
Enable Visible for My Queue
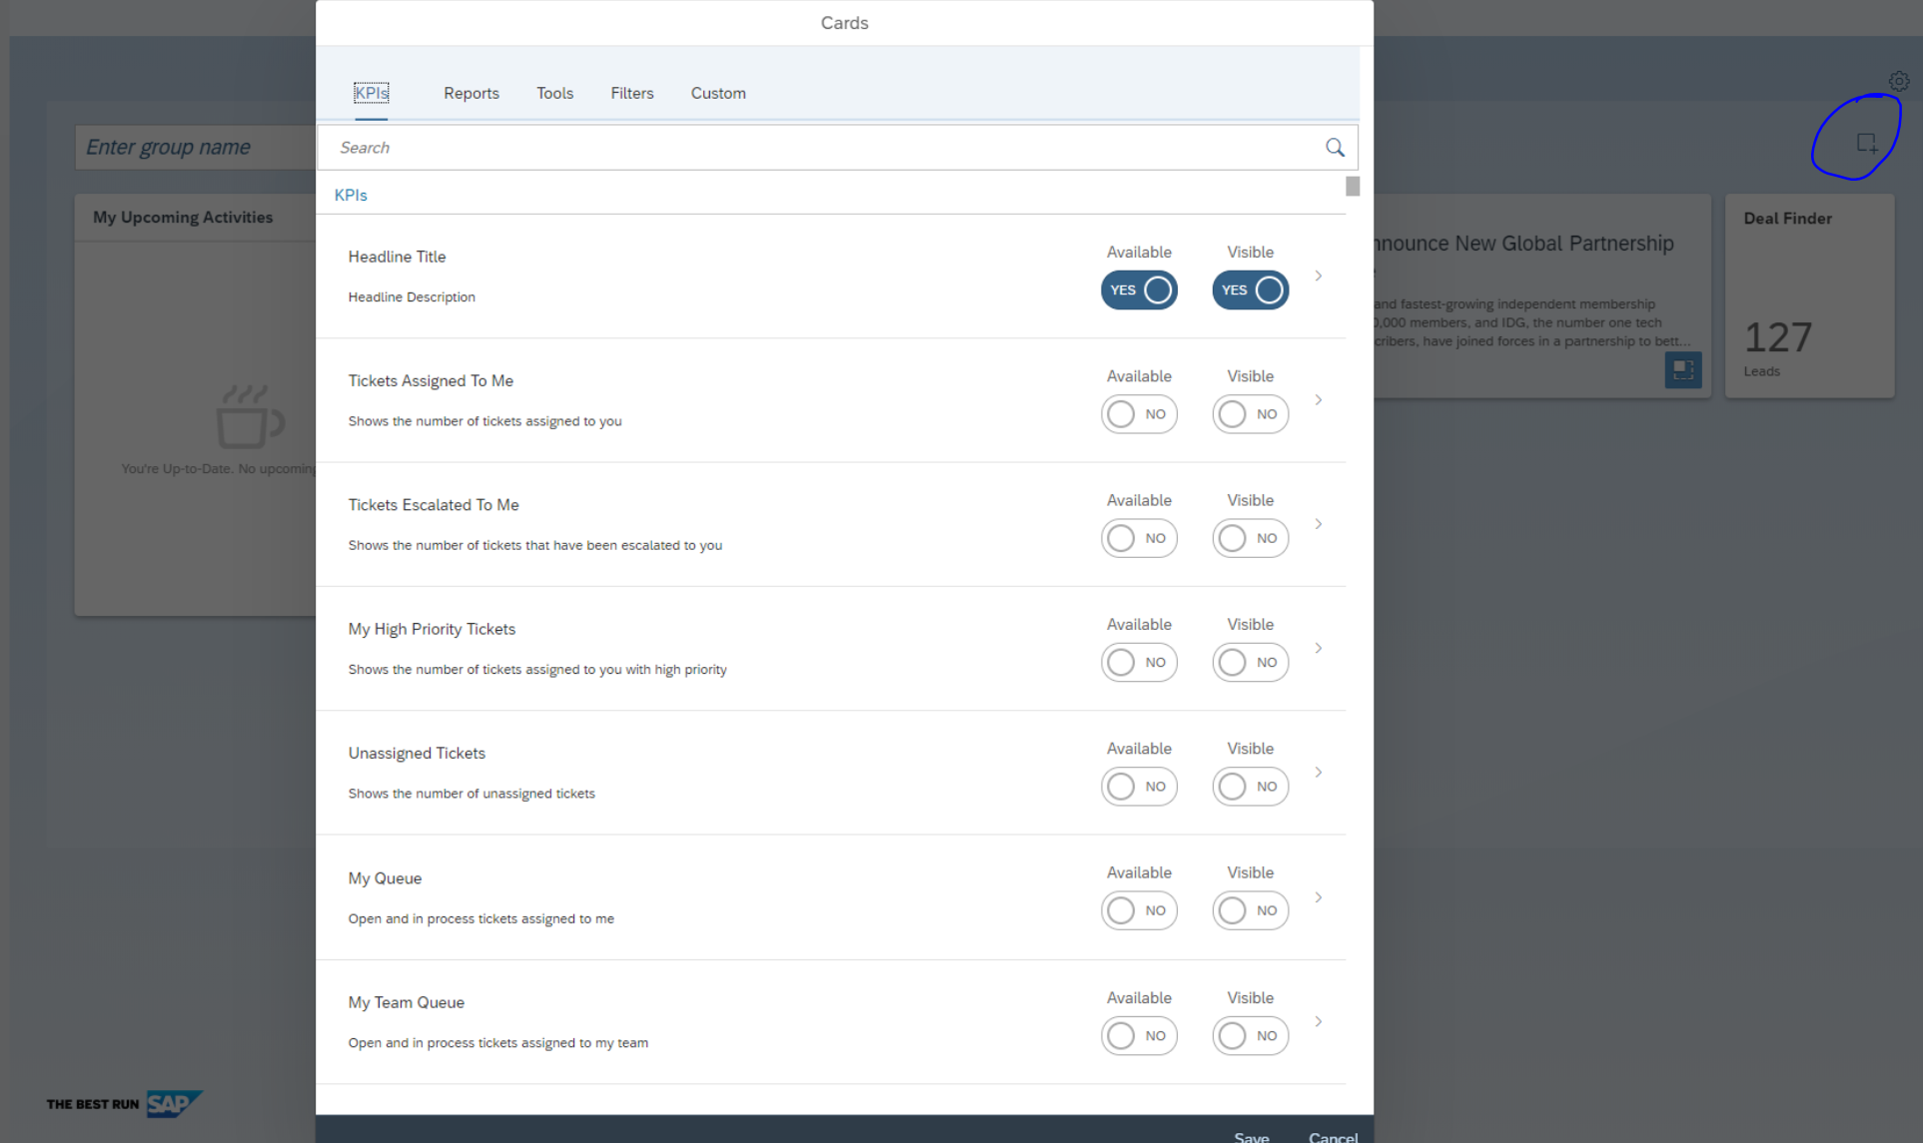(1250, 910)
